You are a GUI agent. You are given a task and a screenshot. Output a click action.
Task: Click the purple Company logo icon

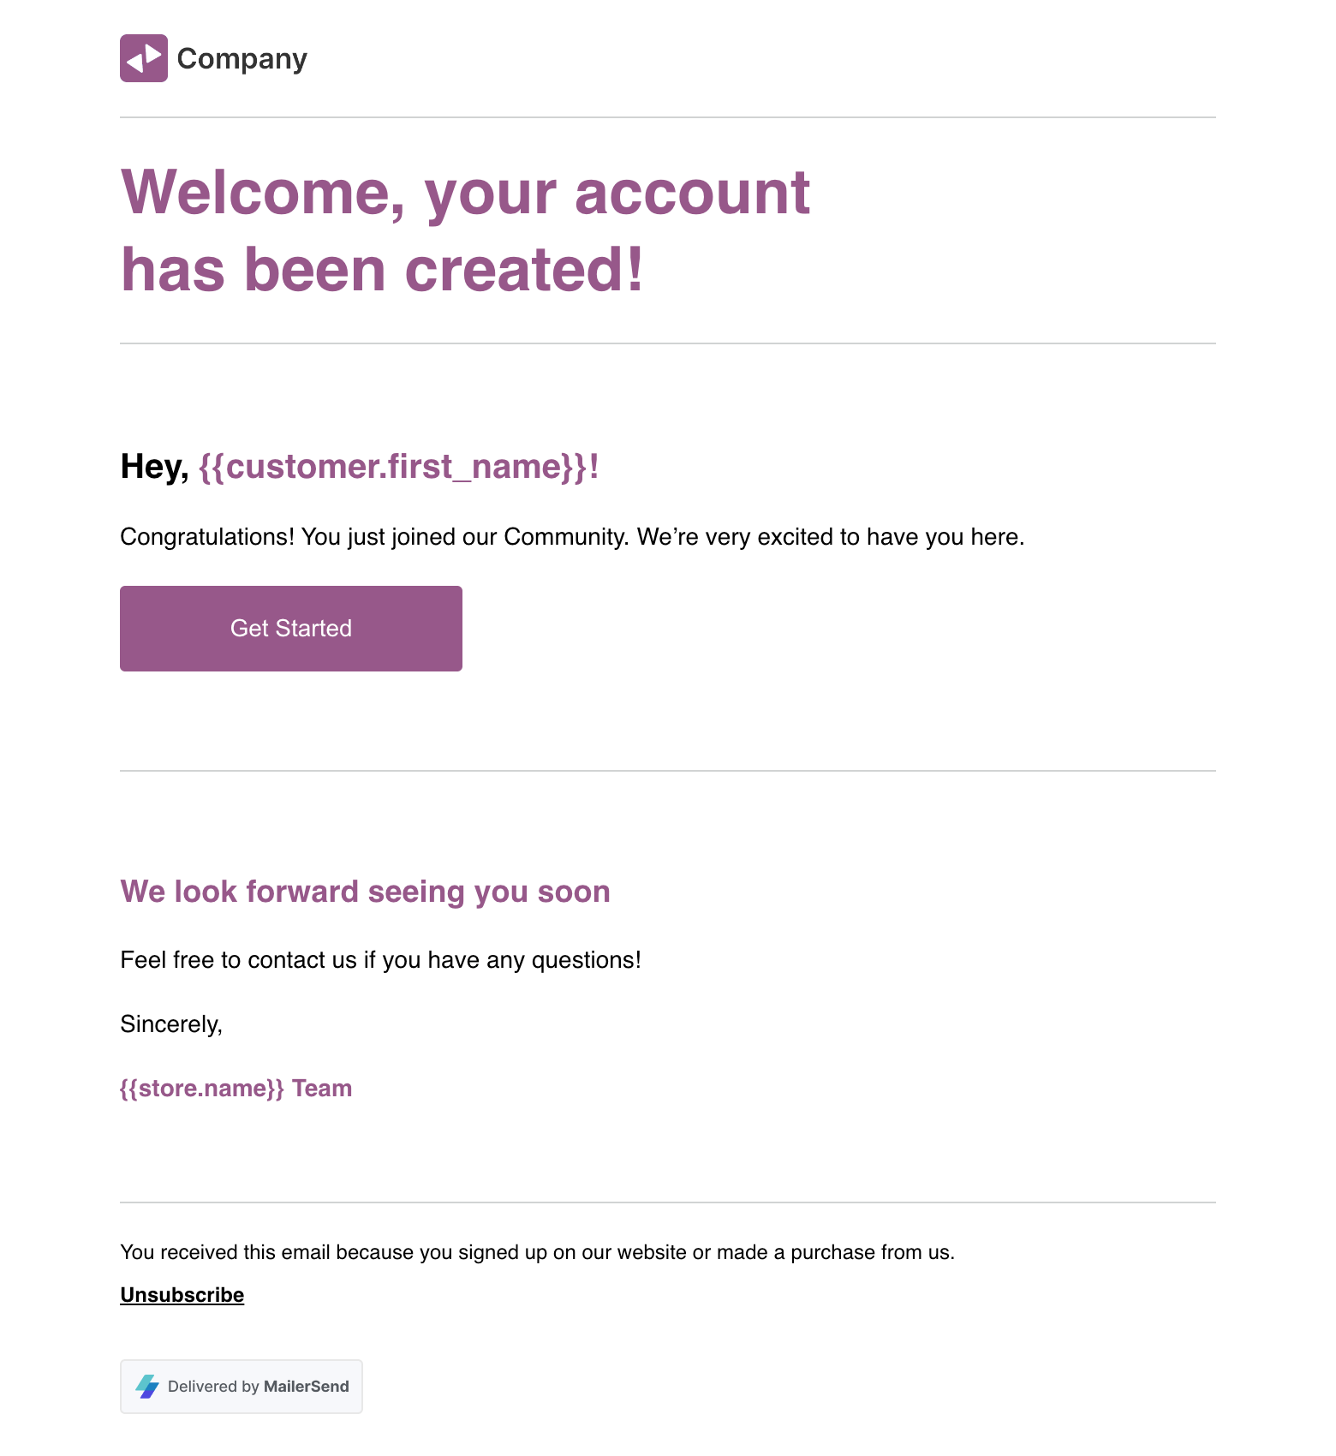[144, 58]
